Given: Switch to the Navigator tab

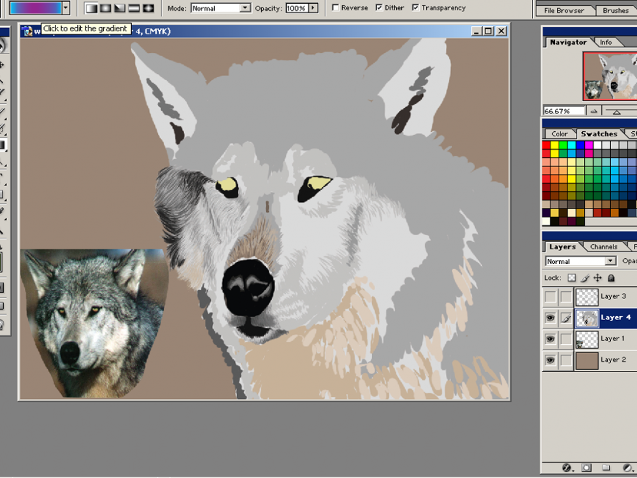Looking at the screenshot, I should click(568, 42).
